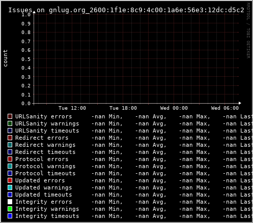Screen dimensions: 253x223
Task: Click the Integrity warnings bright green swatch
Action: (x=10, y=209)
